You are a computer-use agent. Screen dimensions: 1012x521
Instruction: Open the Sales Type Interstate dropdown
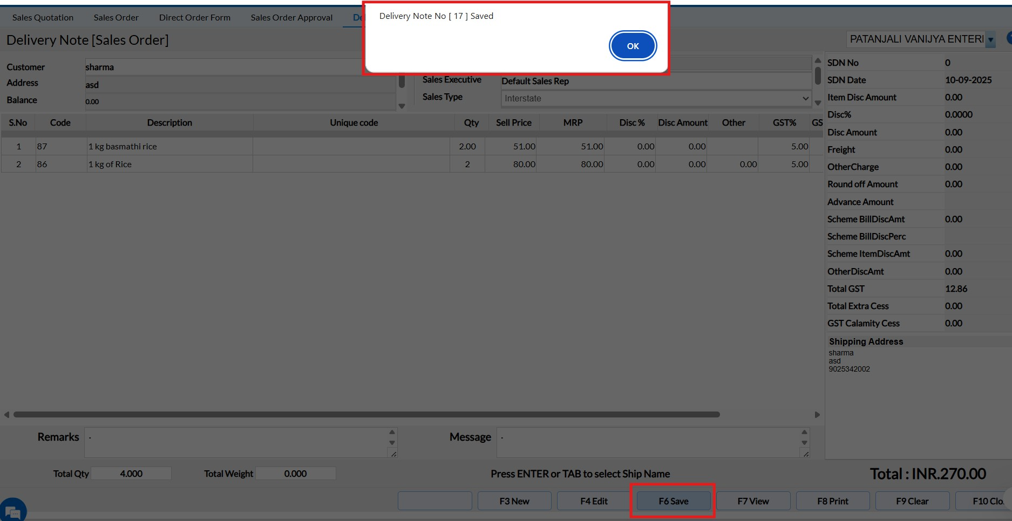[656, 98]
